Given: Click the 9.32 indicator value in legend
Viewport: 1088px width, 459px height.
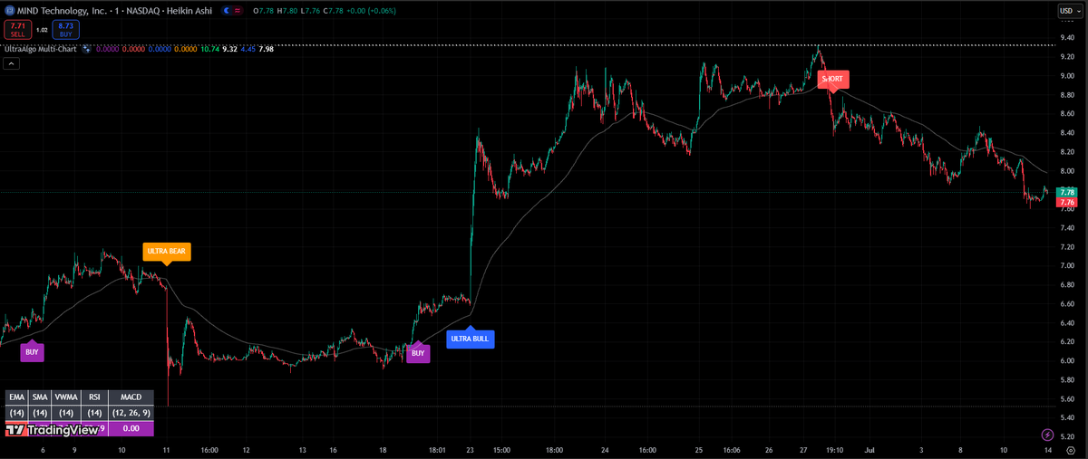Looking at the screenshot, I should [230, 49].
